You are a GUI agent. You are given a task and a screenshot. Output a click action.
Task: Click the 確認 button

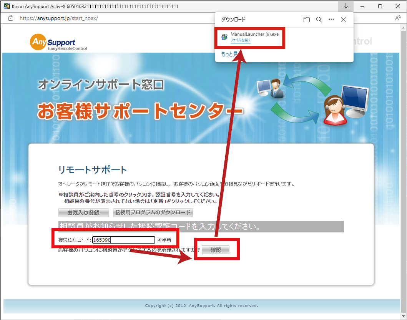[x=216, y=250]
